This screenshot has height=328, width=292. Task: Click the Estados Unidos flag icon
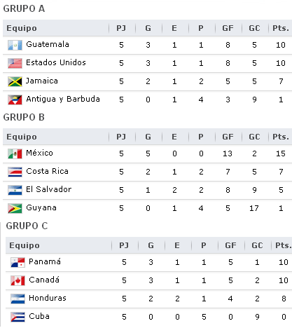pyautogui.click(x=15, y=63)
